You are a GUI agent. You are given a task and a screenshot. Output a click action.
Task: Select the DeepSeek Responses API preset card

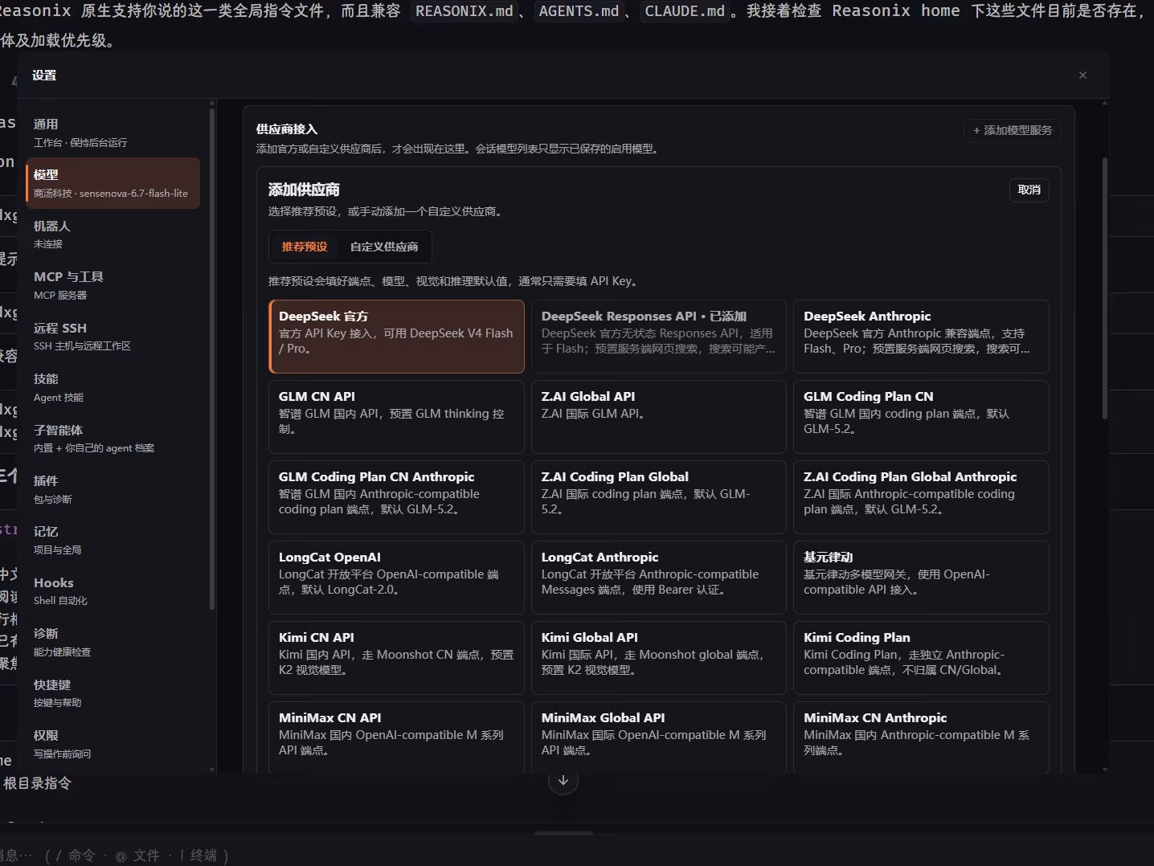658,337
